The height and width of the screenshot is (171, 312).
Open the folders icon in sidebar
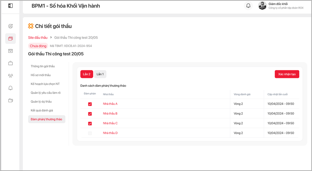click(x=11, y=100)
